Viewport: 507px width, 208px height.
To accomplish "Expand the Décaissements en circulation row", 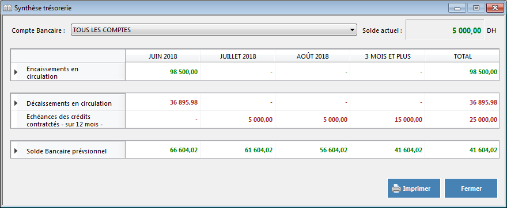I will pyautogui.click(x=16, y=103).
